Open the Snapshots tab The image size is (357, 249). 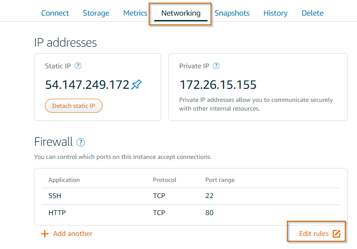tap(232, 13)
